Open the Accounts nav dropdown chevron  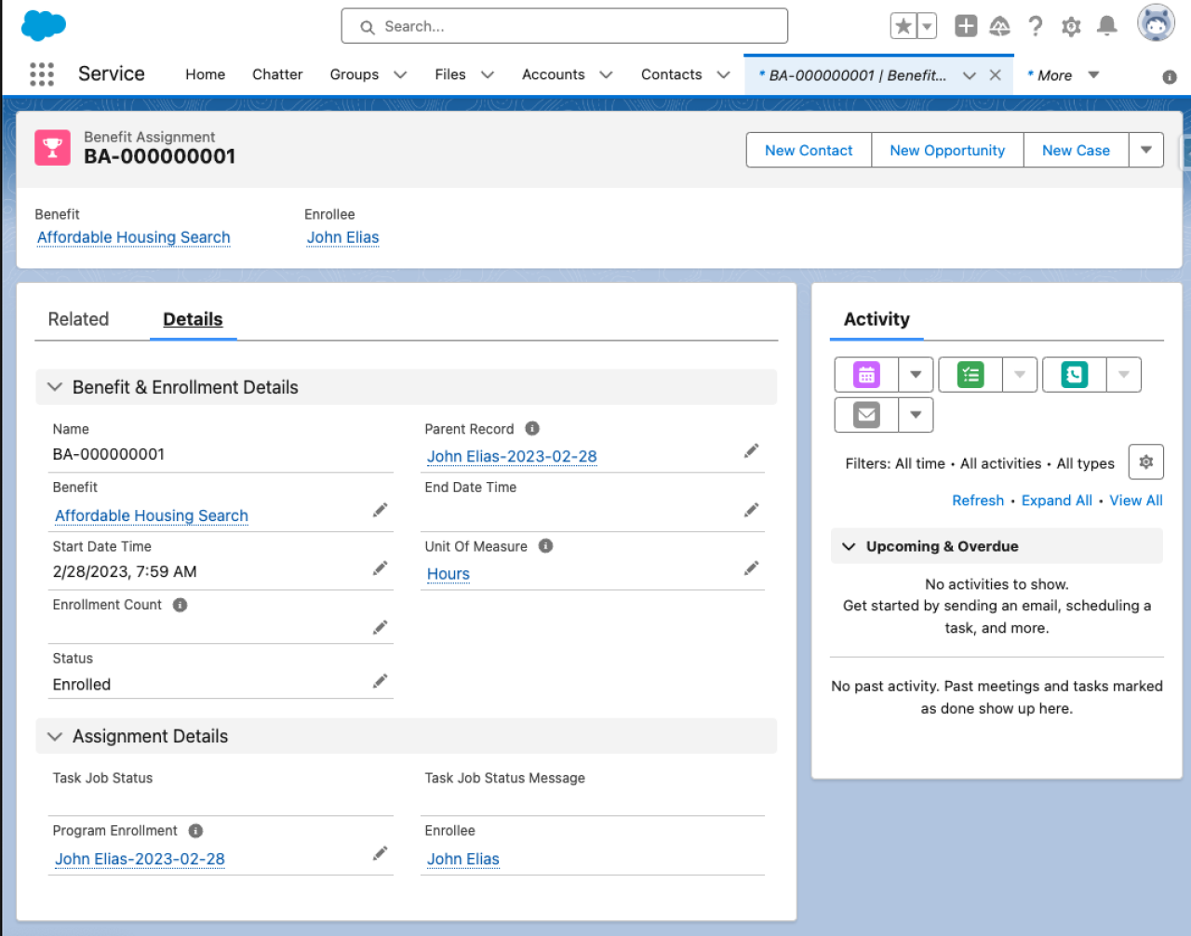(x=607, y=75)
